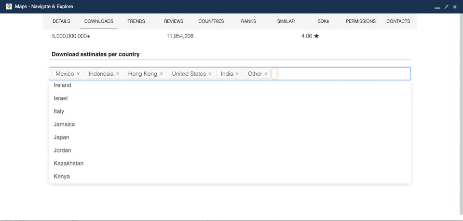
Task: Switch to the TRENDS tab
Action: (x=136, y=21)
